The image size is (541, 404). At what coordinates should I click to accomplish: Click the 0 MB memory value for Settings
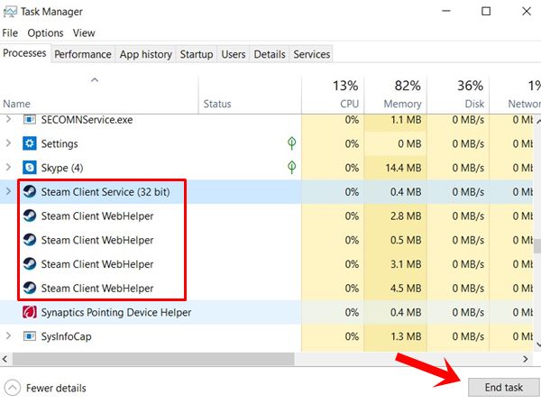pos(409,143)
